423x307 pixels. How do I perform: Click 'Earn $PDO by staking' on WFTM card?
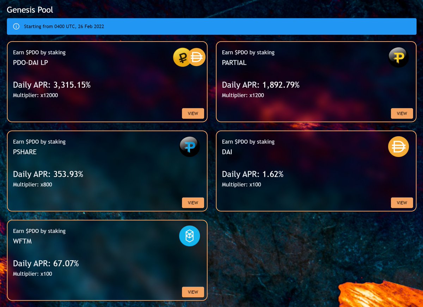click(x=39, y=231)
